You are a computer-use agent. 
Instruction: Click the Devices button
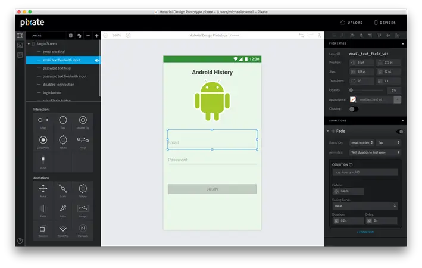click(x=385, y=23)
